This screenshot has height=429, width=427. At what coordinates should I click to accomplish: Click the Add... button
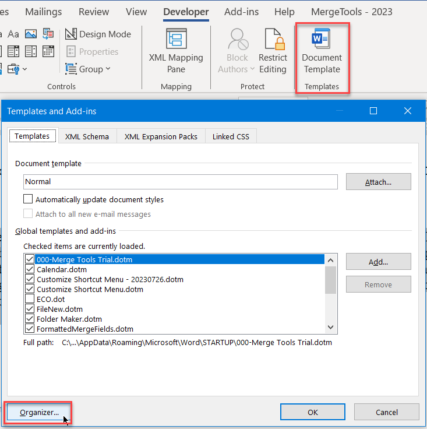pos(378,262)
